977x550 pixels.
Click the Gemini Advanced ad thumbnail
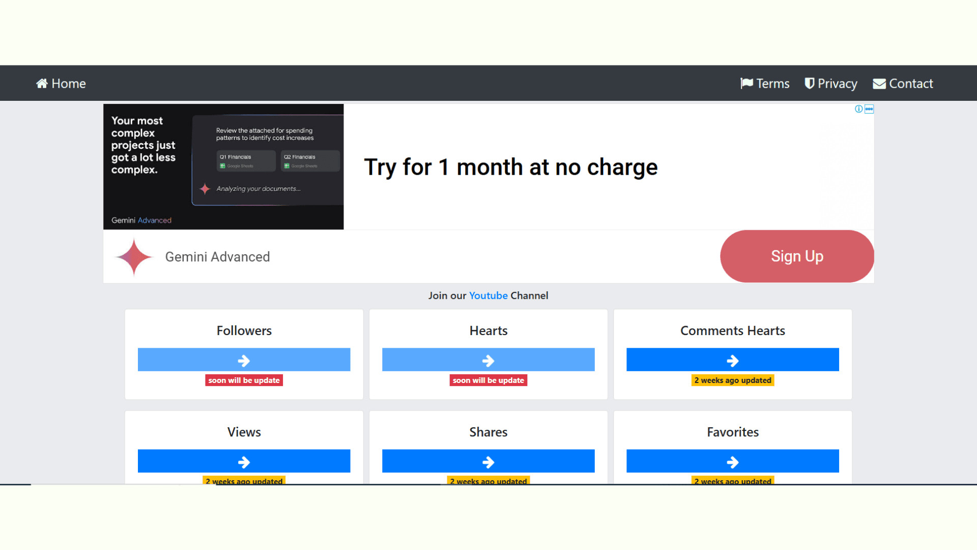click(x=223, y=167)
